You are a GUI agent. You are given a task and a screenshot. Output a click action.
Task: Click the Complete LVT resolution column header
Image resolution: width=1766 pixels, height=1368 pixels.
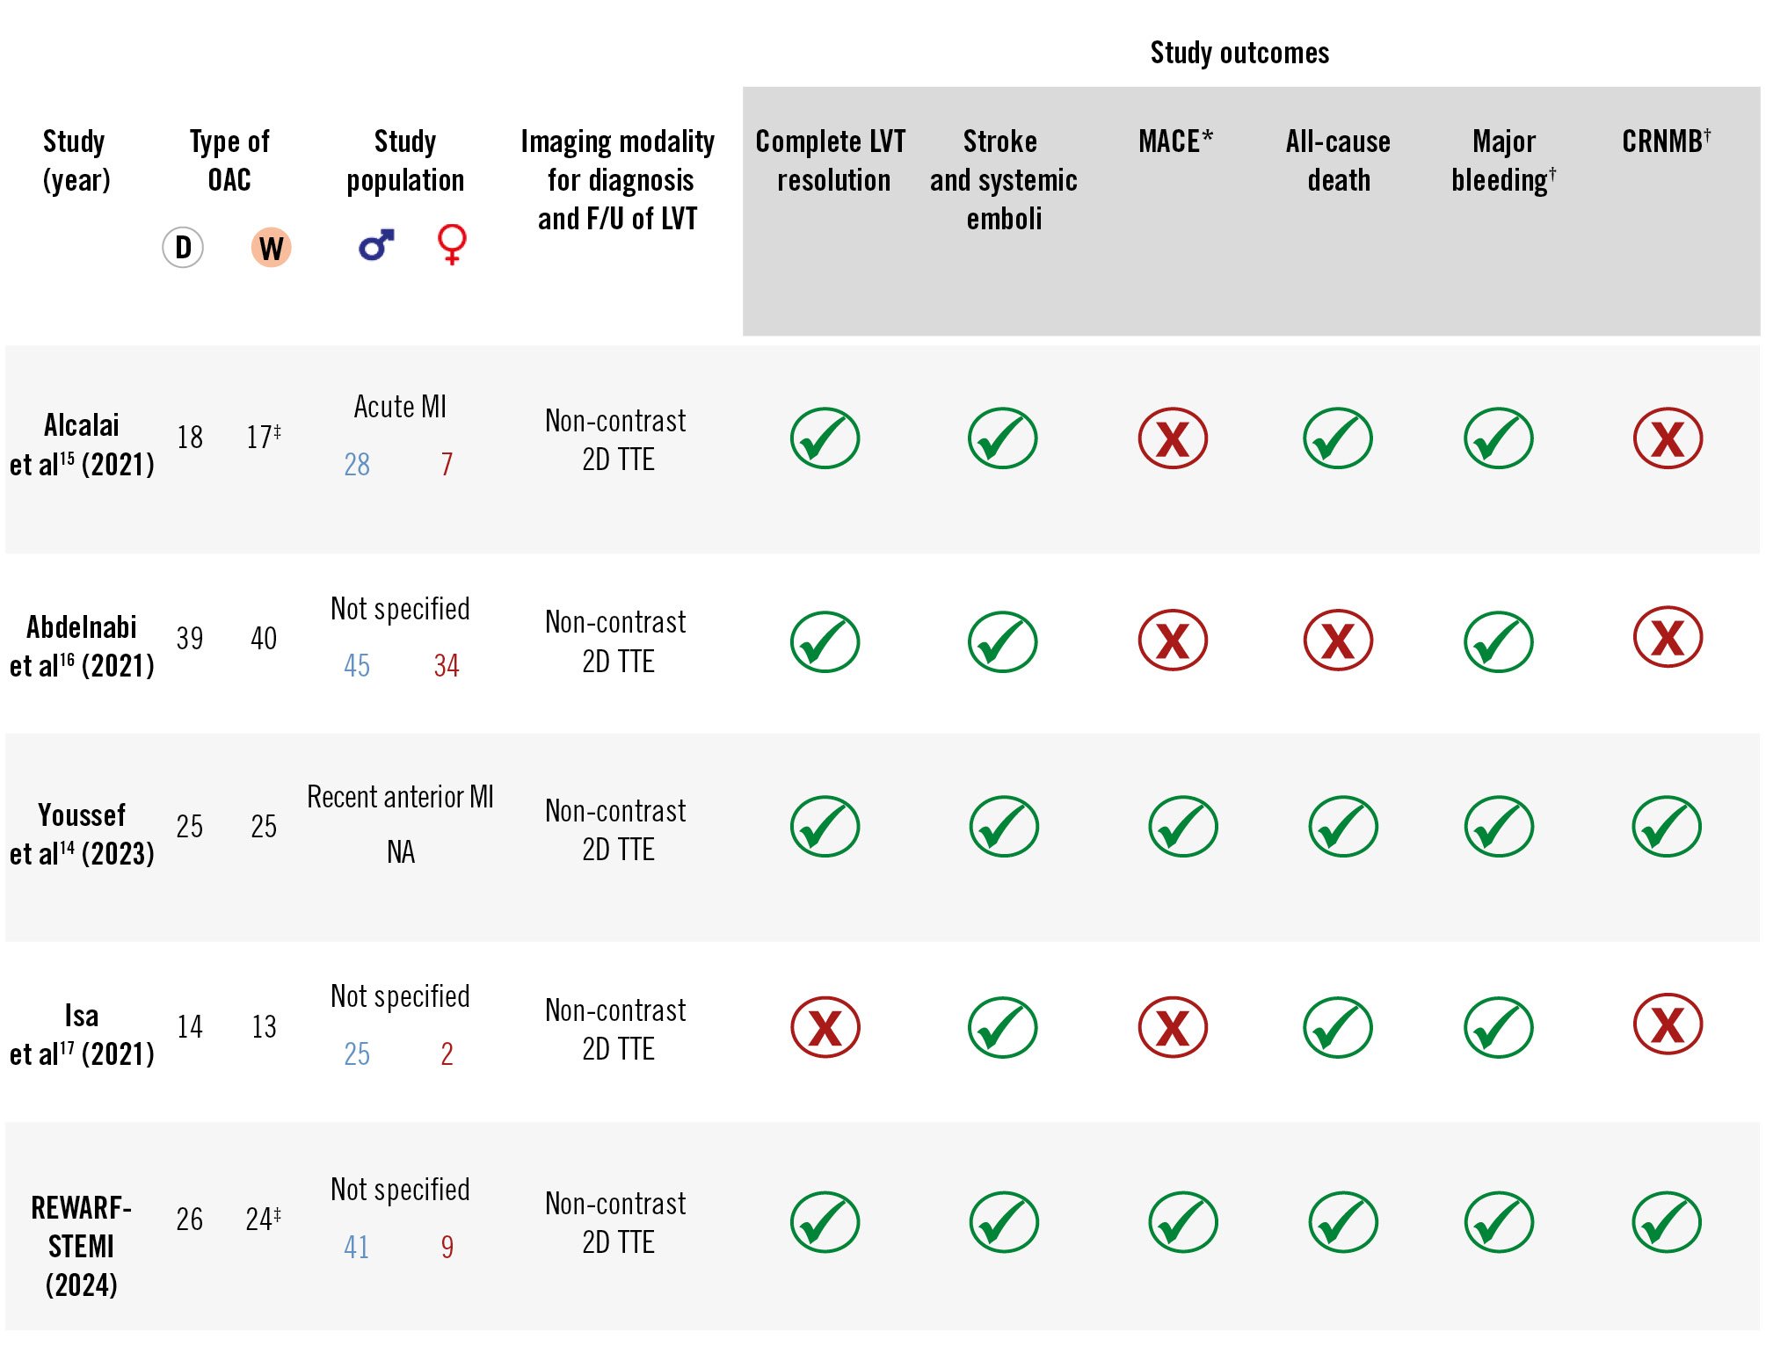pyautogui.click(x=831, y=161)
